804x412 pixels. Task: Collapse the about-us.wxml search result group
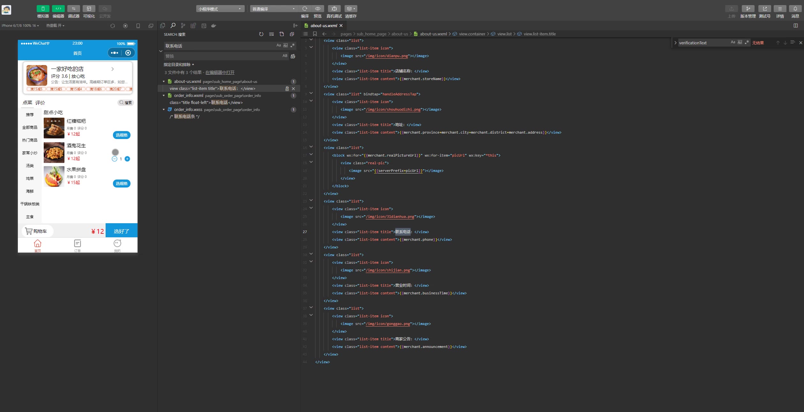[x=164, y=82]
